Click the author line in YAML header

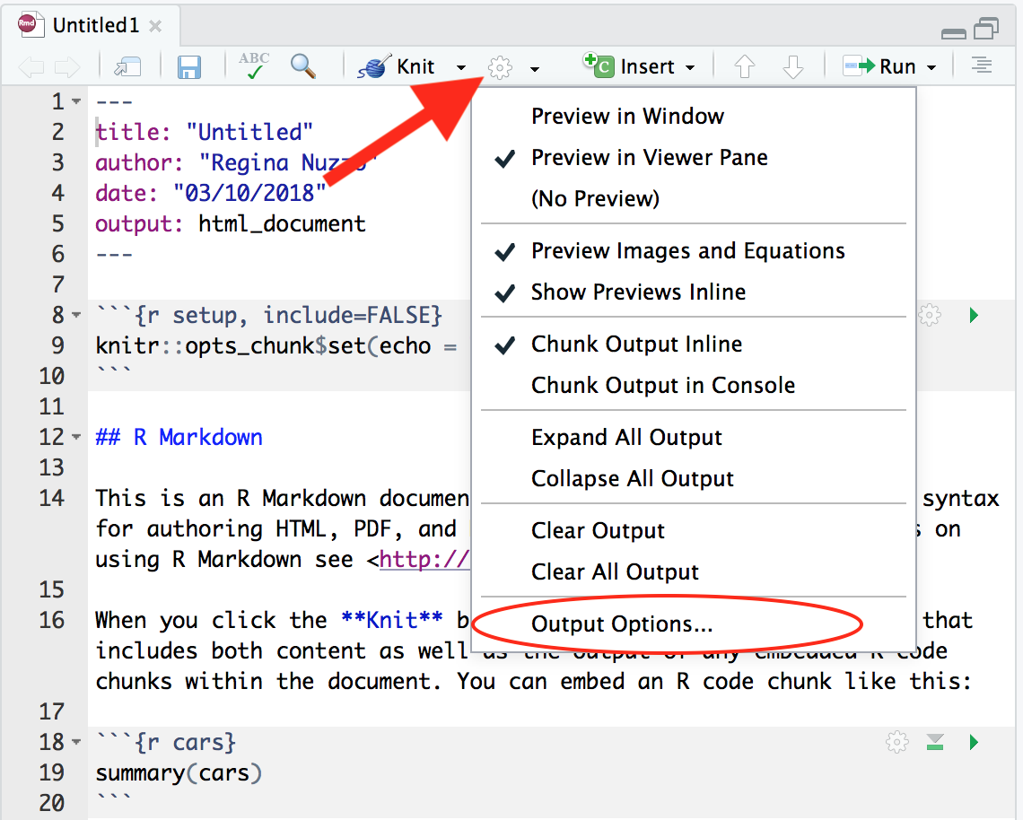[237, 163]
